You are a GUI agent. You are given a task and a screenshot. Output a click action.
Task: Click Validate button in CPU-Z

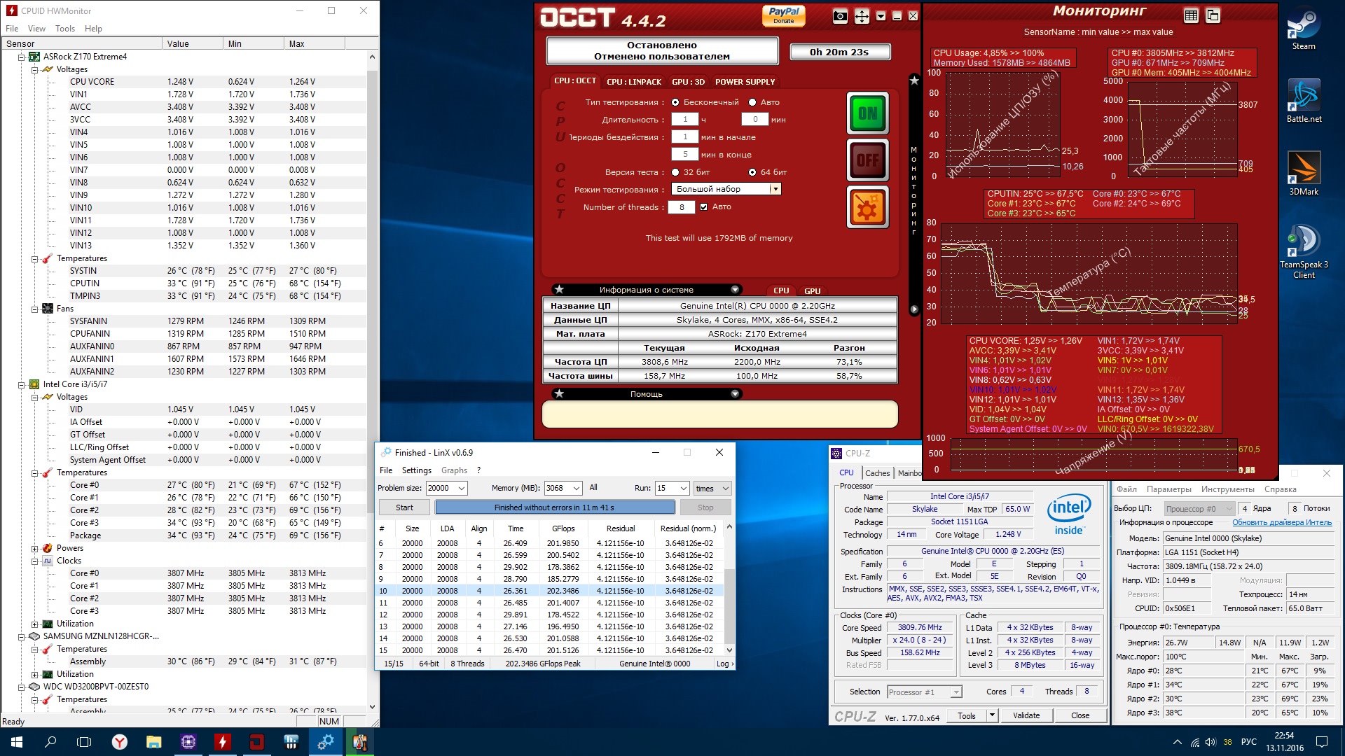coord(1026,715)
